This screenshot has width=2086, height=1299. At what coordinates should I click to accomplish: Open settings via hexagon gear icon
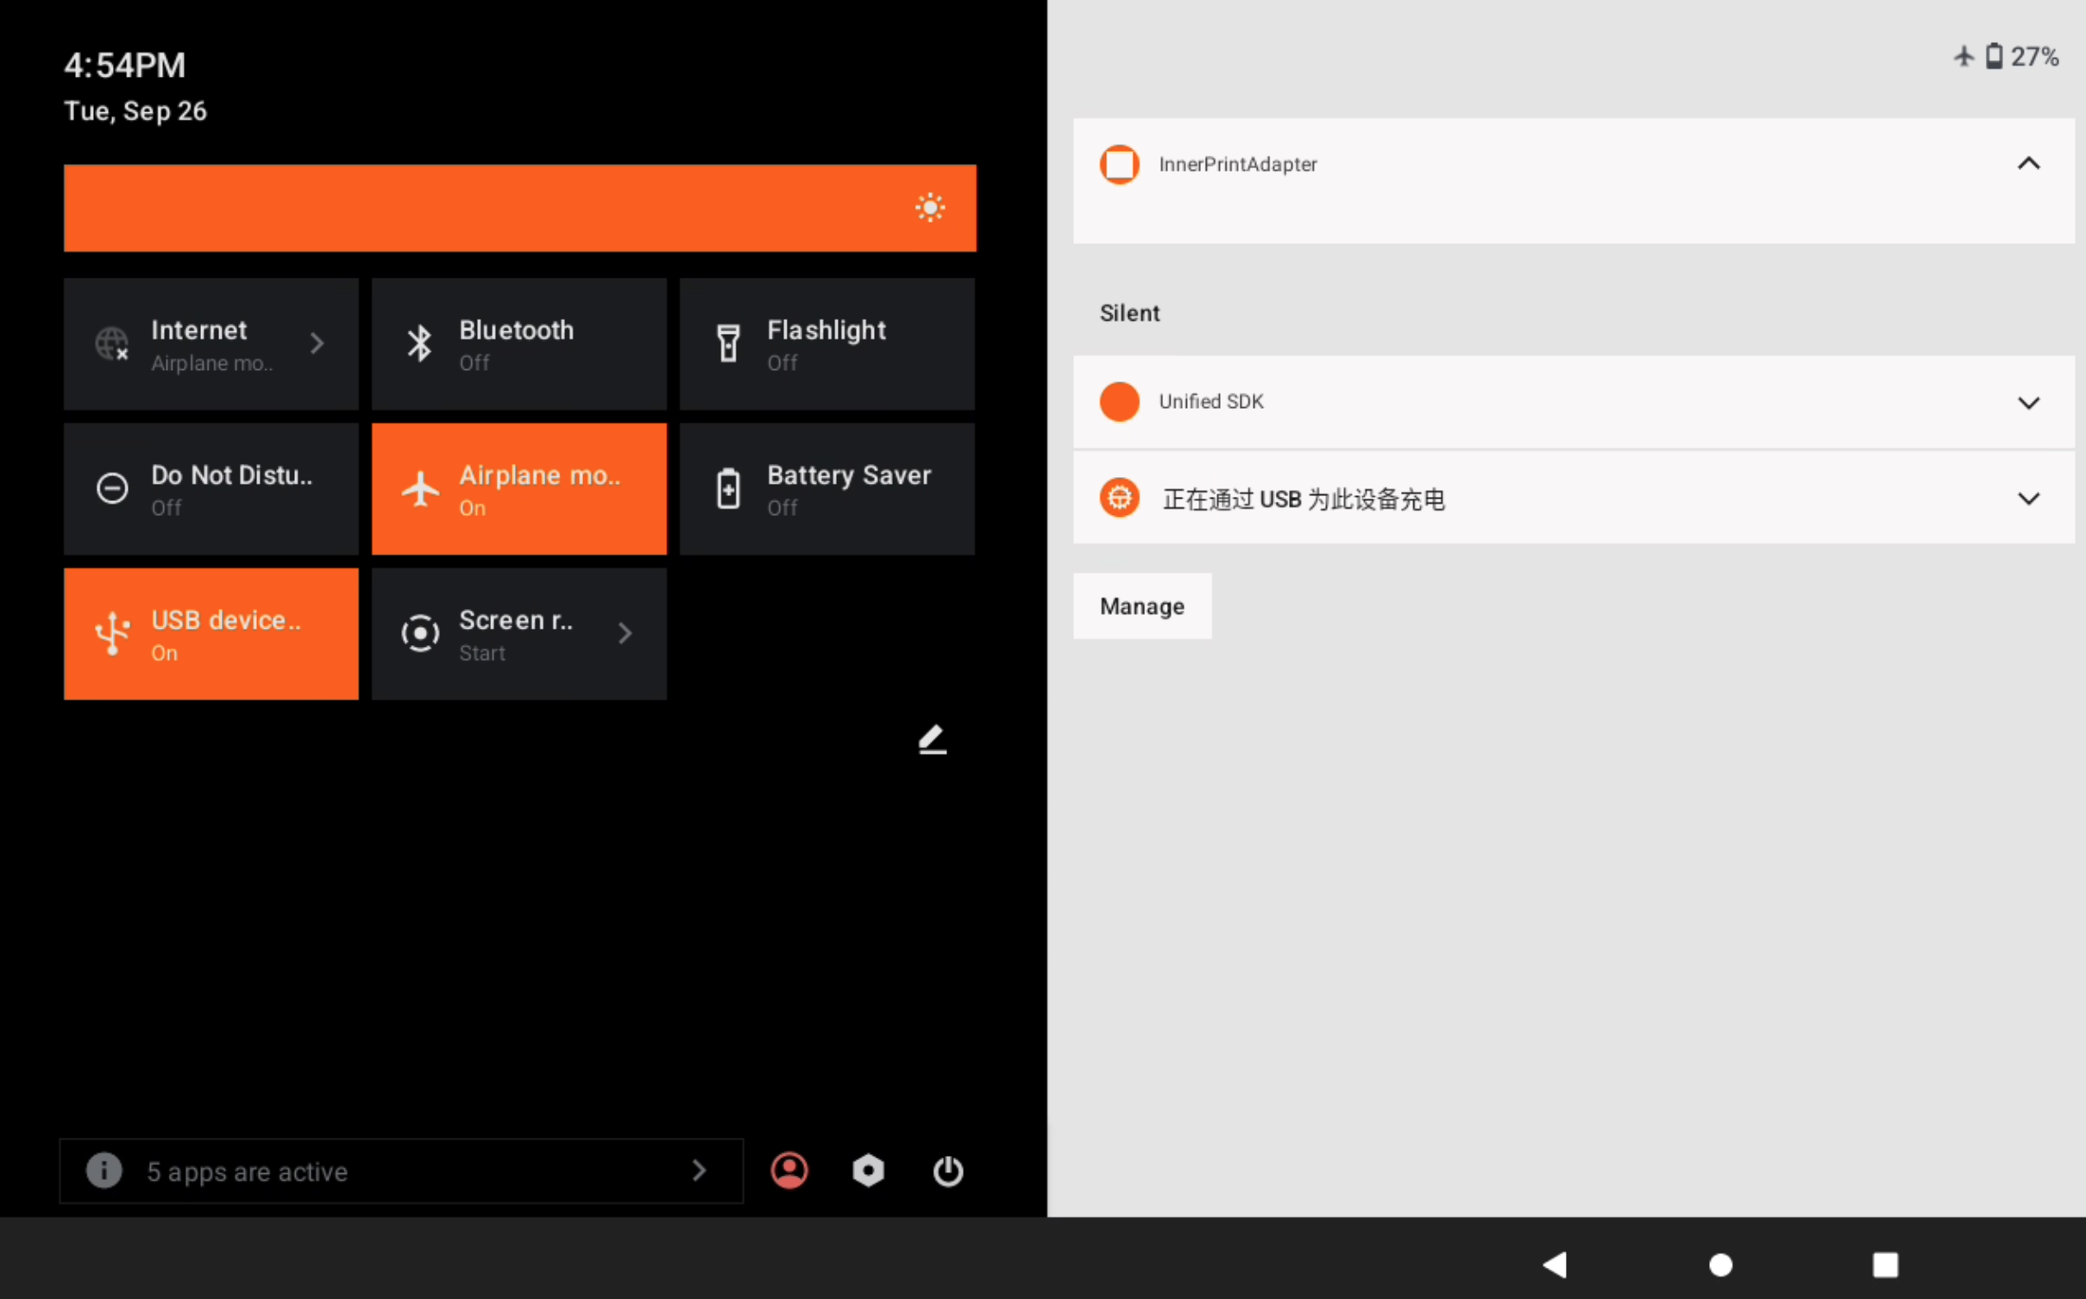click(x=868, y=1170)
